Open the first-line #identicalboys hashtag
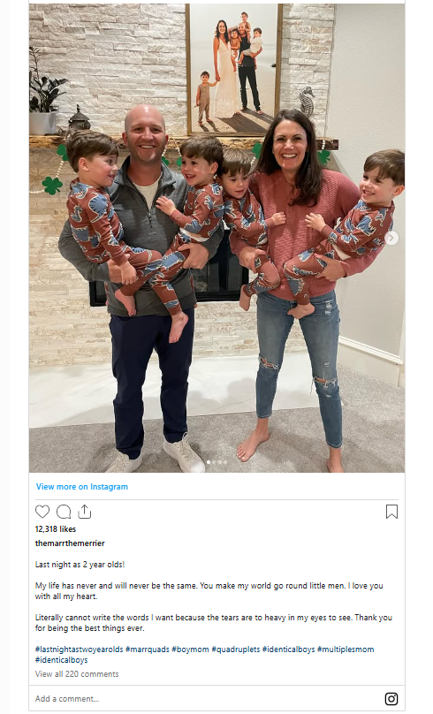This screenshot has height=714, width=433. click(289, 649)
